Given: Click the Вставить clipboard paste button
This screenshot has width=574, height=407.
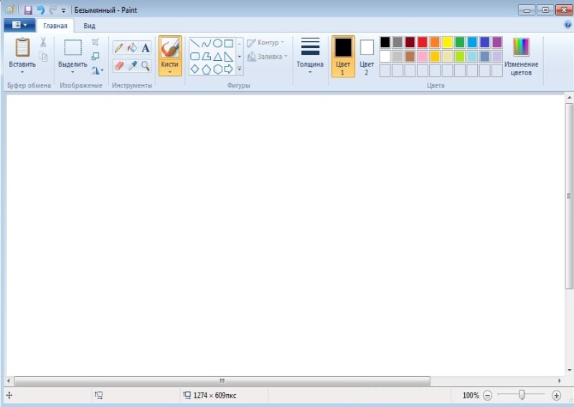Looking at the screenshot, I should (22, 48).
